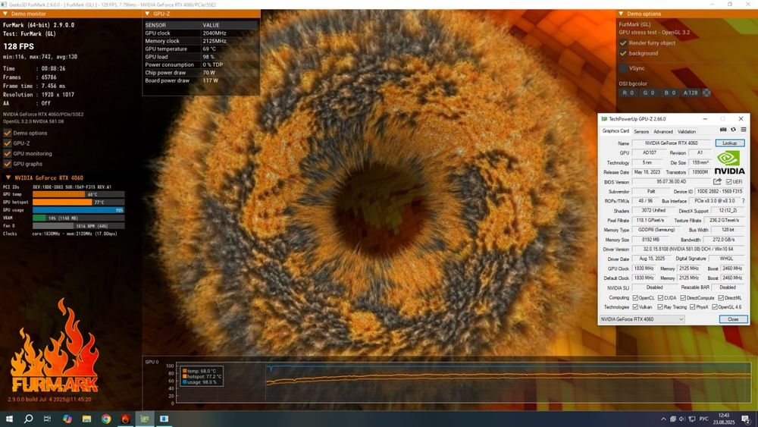Image resolution: width=758 pixels, height=427 pixels.
Task: Open the Windows Start menu
Action: click(9, 419)
